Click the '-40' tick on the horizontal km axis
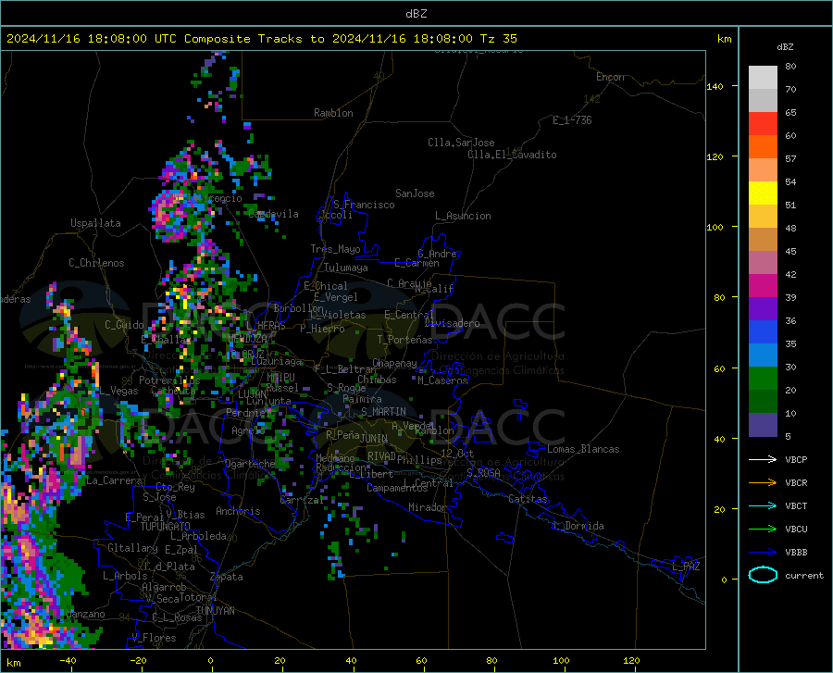833x673 pixels. tap(68, 660)
